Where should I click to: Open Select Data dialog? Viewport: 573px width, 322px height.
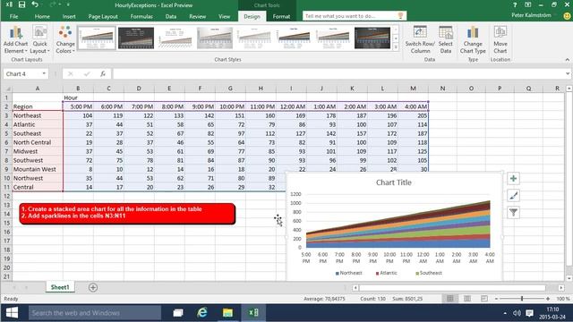coord(446,39)
